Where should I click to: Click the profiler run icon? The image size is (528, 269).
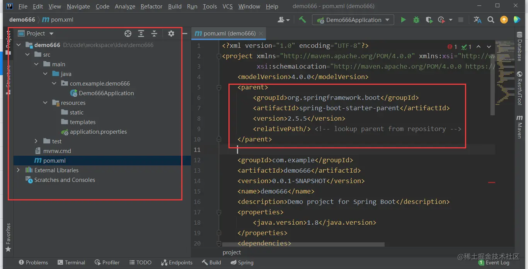(441, 20)
